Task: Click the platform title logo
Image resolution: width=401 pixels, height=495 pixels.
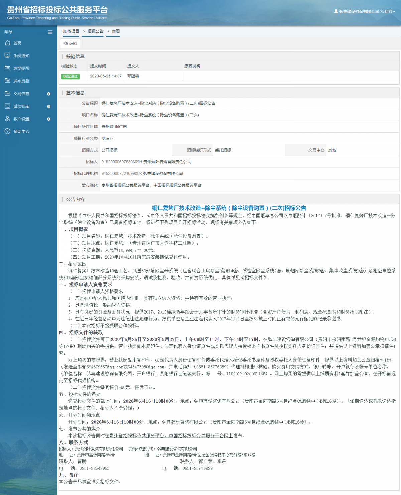Action: (57, 13)
